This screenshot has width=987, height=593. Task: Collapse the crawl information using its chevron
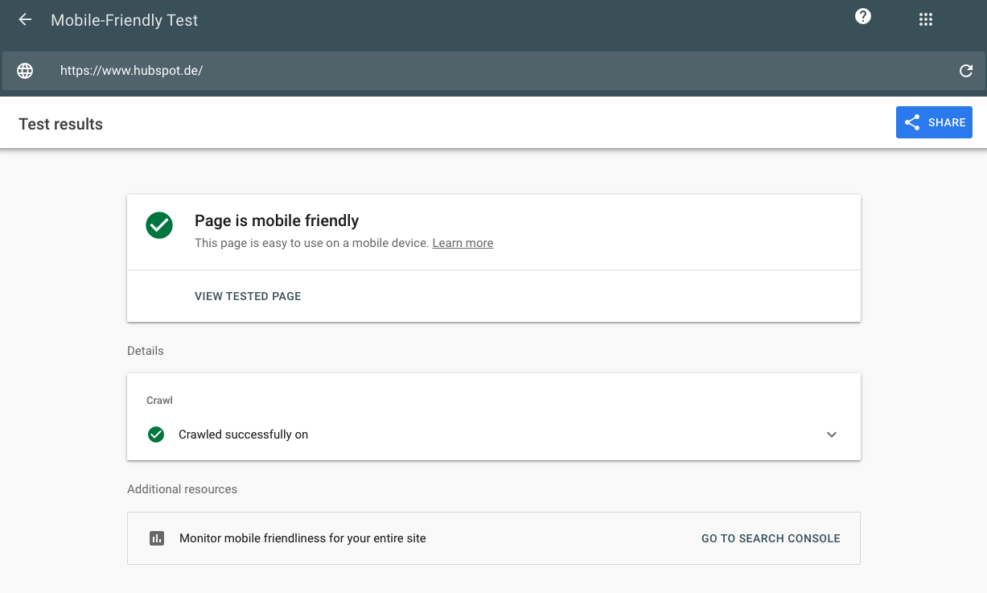point(832,434)
